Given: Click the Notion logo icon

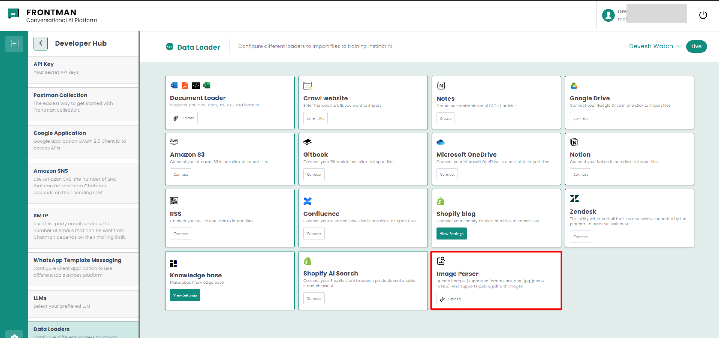Looking at the screenshot, I should tap(574, 142).
